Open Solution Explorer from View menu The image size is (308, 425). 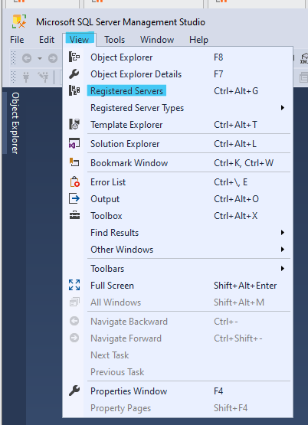(x=178, y=144)
